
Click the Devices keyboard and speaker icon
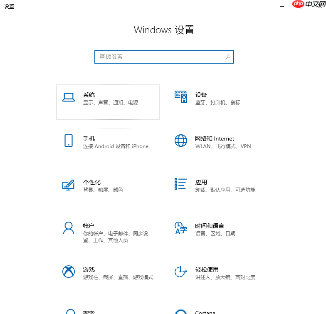point(180,97)
